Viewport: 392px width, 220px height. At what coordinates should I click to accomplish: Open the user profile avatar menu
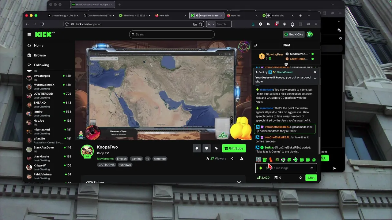click(x=310, y=34)
